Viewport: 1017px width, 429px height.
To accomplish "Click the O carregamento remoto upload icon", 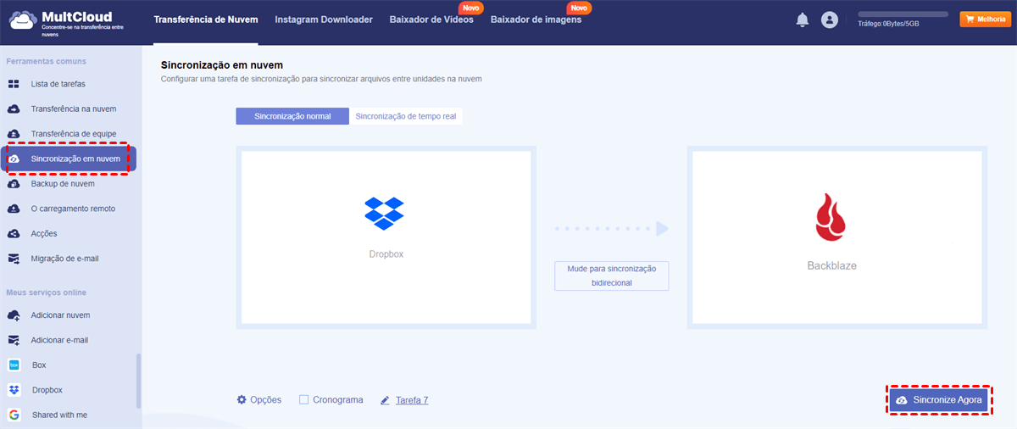I will pos(14,209).
